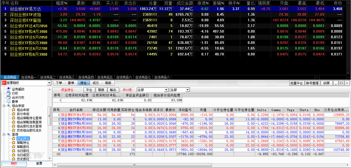Click the 行权 calendar icon in the sidebar
351x168 pixels.
click(x=9, y=93)
